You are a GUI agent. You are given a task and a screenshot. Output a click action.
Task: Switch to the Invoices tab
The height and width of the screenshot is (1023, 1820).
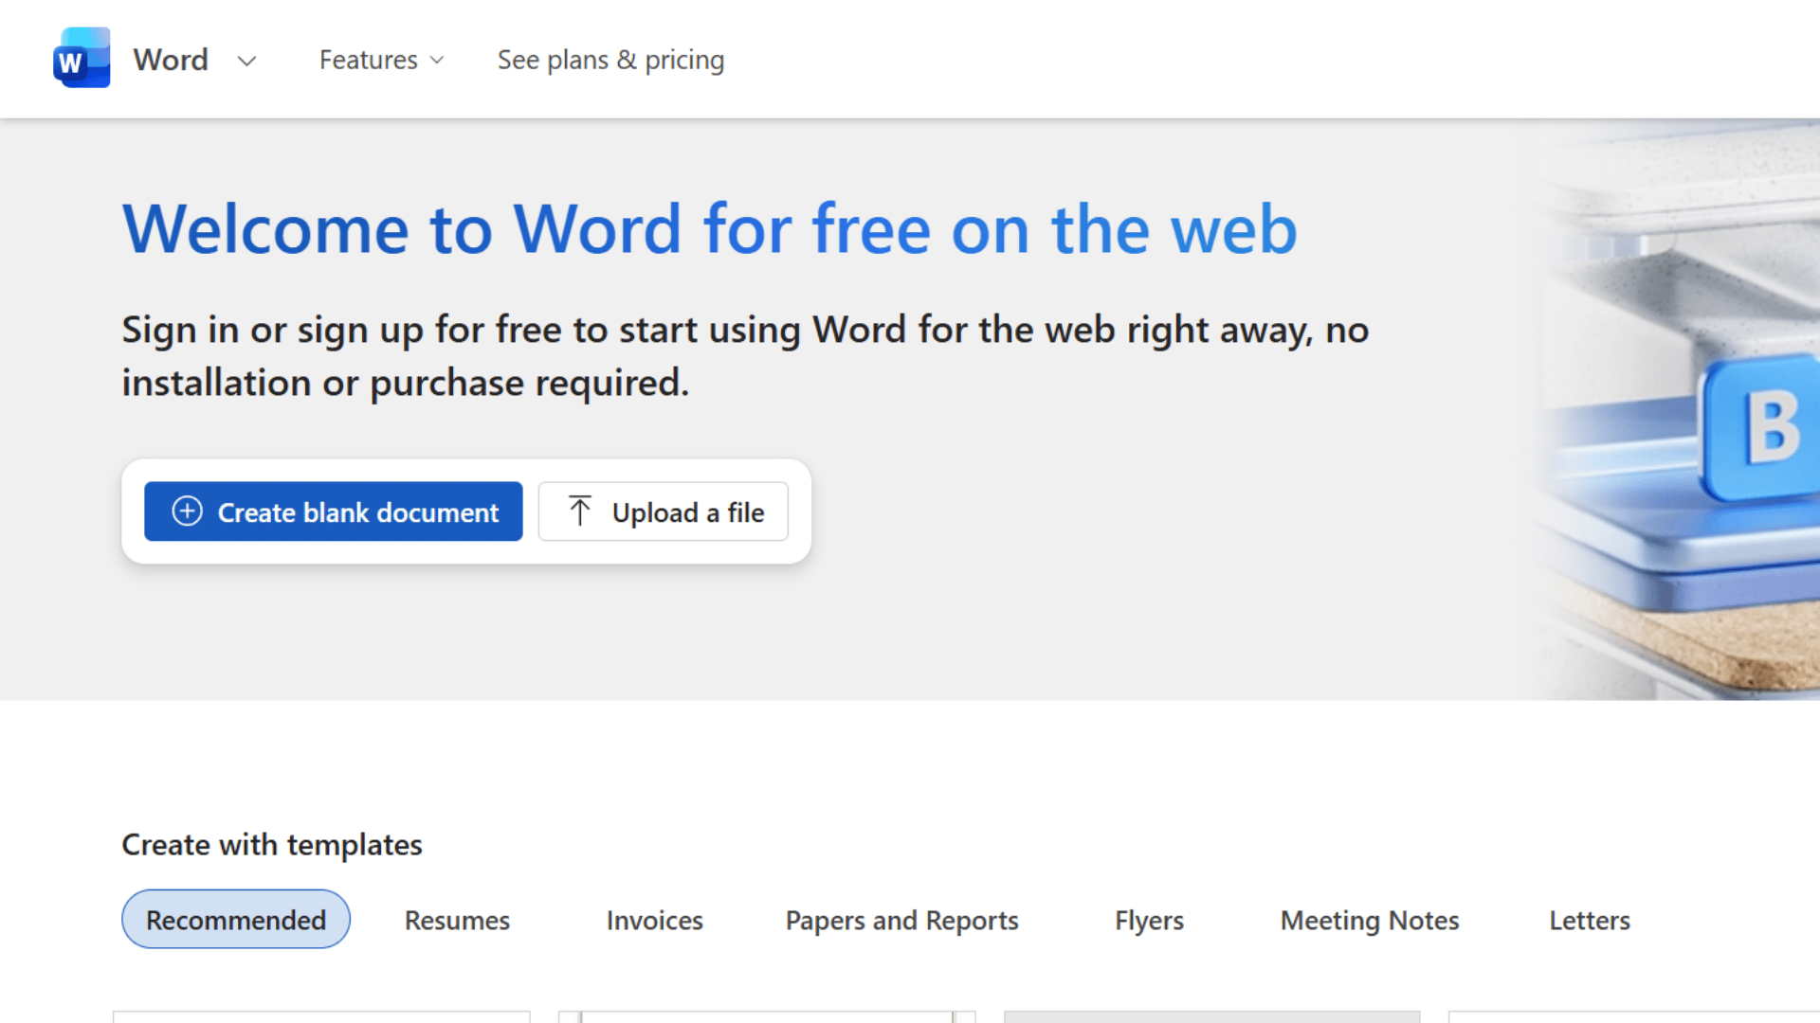655,920
